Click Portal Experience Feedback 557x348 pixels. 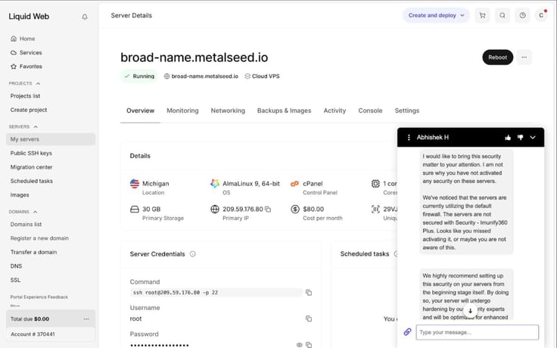(39, 297)
